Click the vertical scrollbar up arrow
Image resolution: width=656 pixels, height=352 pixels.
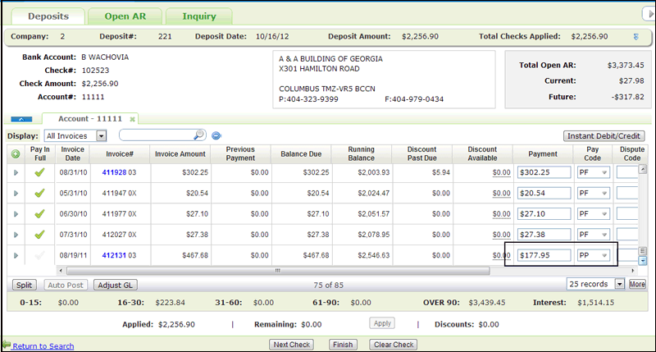(x=643, y=169)
